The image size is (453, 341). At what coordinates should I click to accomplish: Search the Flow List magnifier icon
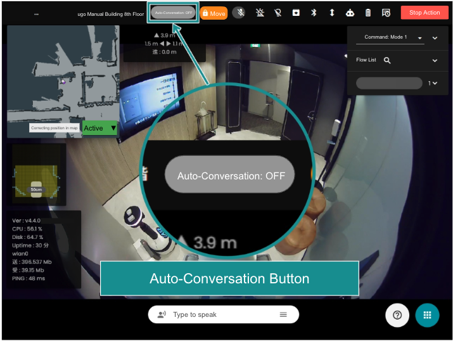coord(387,60)
